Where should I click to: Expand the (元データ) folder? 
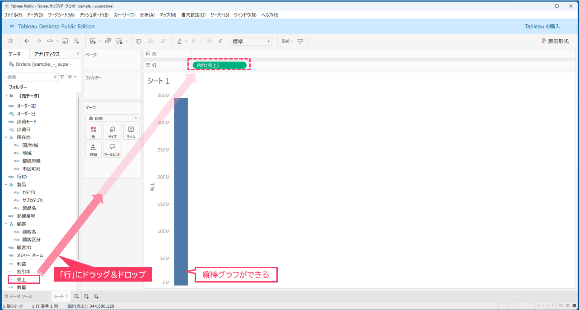(x=6, y=96)
